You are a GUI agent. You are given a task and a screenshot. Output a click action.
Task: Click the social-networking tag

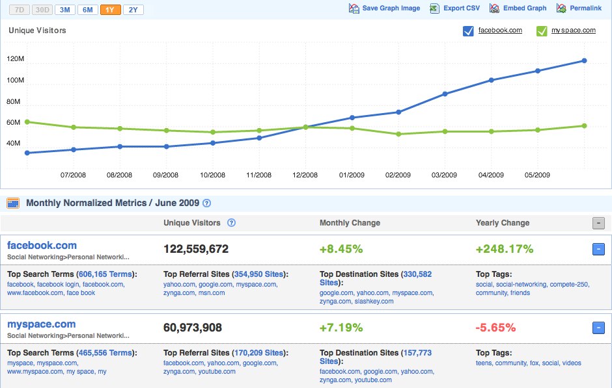pyautogui.click(x=521, y=285)
